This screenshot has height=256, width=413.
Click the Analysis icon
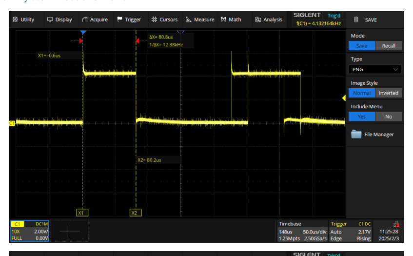point(258,20)
